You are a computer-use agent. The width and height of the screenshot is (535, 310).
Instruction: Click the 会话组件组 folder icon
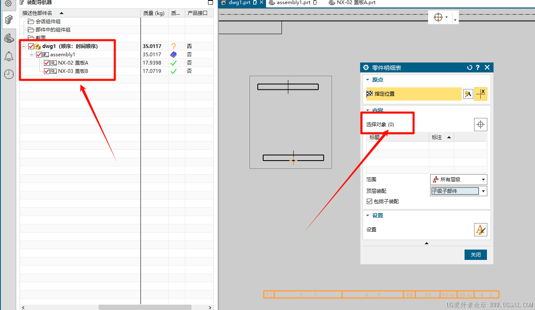(31, 22)
